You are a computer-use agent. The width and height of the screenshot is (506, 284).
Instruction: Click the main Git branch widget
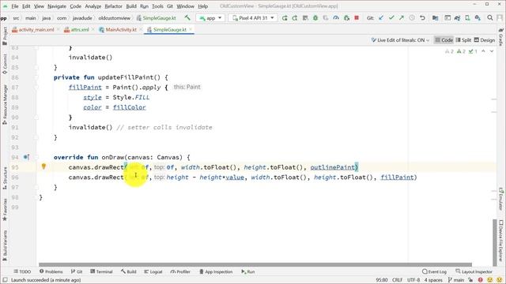[456, 280]
